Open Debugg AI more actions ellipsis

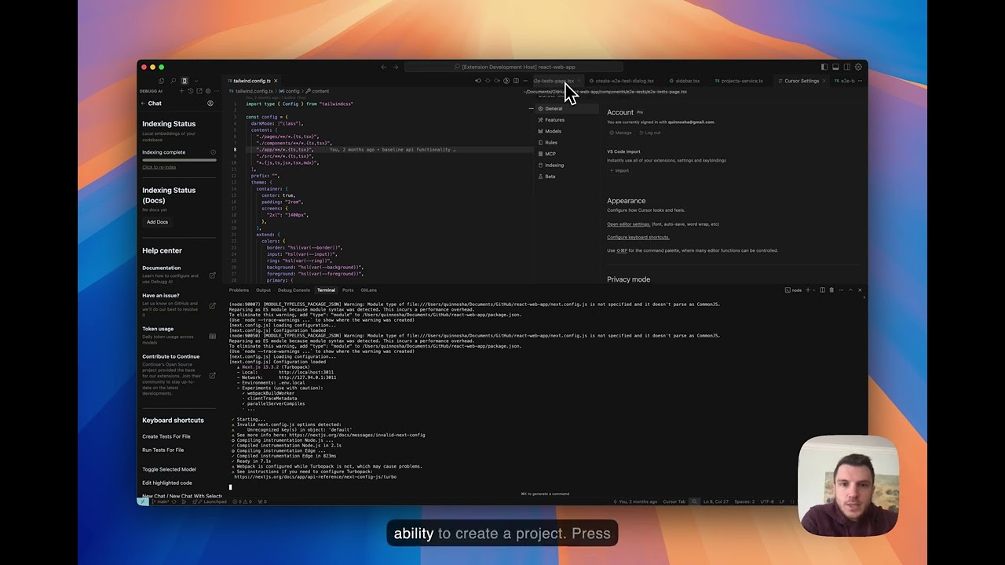click(216, 91)
